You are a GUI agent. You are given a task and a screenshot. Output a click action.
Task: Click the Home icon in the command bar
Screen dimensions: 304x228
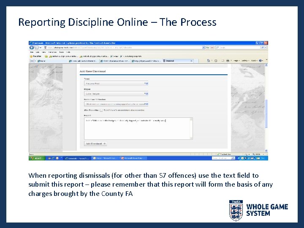point(209,61)
